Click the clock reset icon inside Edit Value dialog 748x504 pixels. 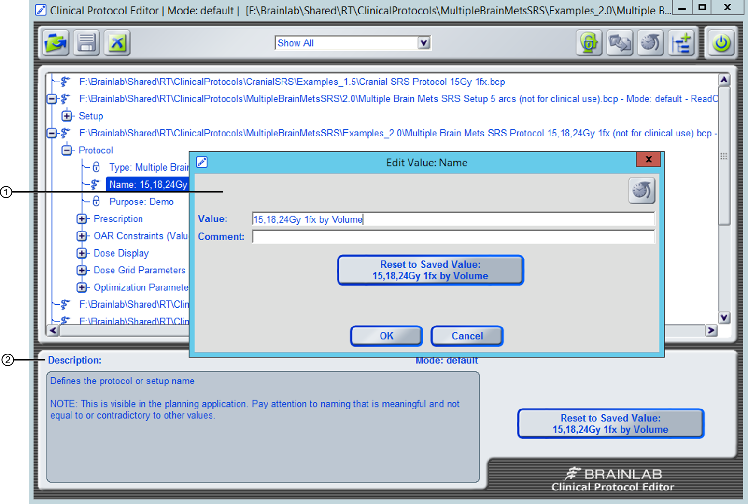(x=642, y=191)
